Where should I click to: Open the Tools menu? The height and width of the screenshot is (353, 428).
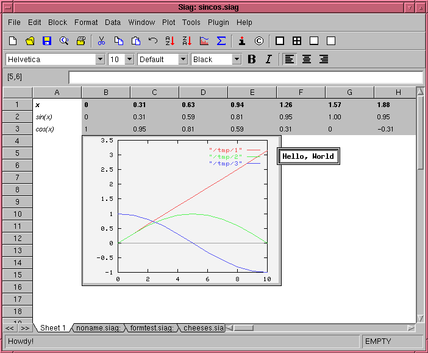coord(191,23)
